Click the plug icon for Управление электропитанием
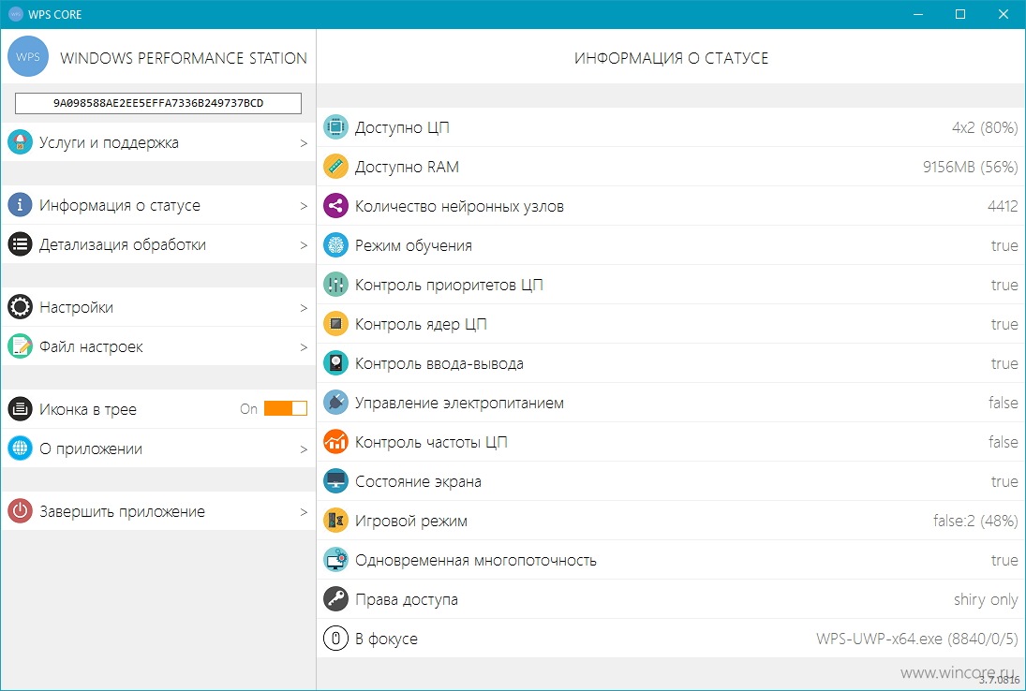The width and height of the screenshot is (1026, 691). point(335,402)
